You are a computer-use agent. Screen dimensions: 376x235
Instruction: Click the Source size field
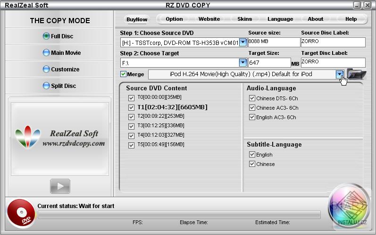(x=274, y=42)
